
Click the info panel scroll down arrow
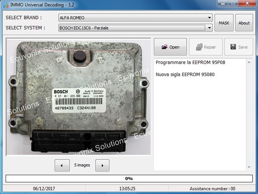(249, 167)
